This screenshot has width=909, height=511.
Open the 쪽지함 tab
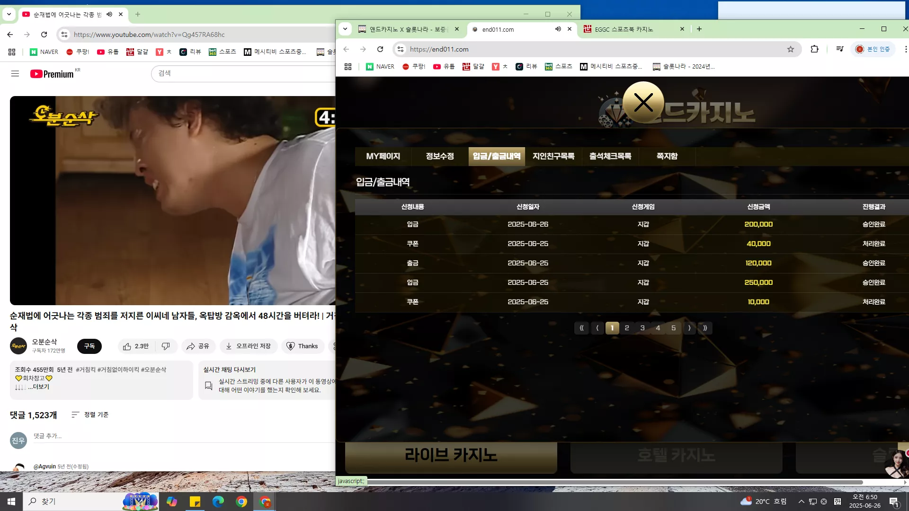pos(667,156)
